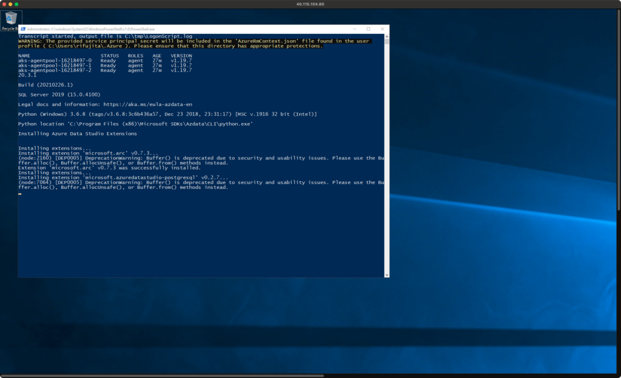
Task: Zoom the remote session using green button
Action: 16,4
